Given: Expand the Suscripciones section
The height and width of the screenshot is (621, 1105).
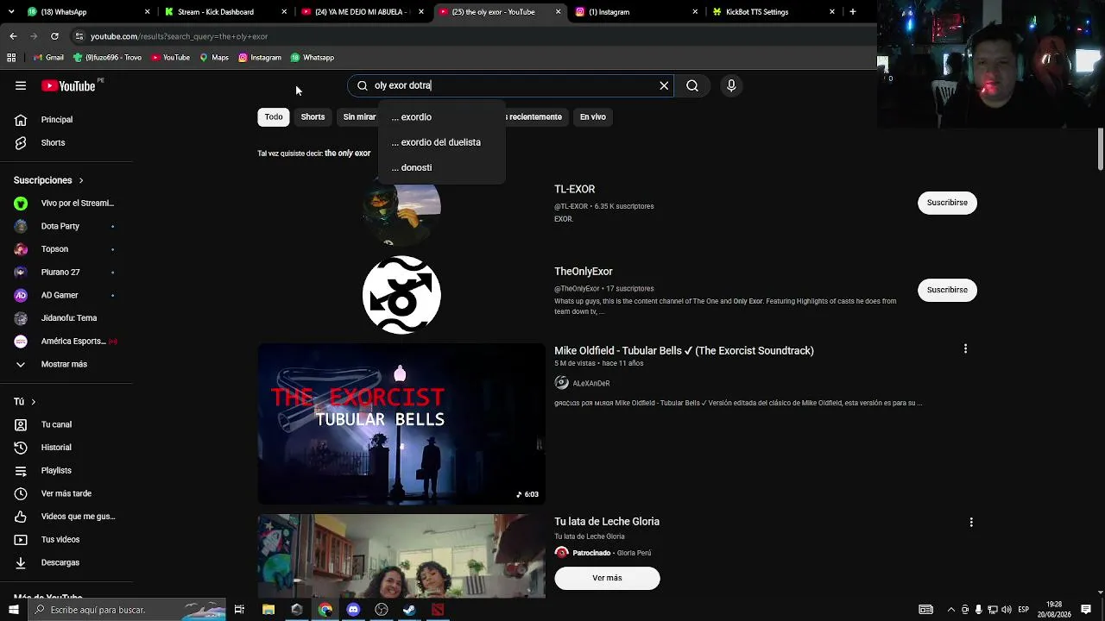Looking at the screenshot, I should pos(48,180).
